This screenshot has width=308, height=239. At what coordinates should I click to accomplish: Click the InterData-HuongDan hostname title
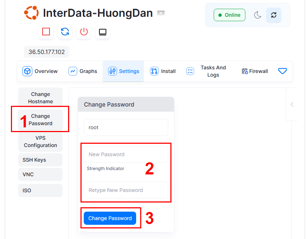click(98, 13)
